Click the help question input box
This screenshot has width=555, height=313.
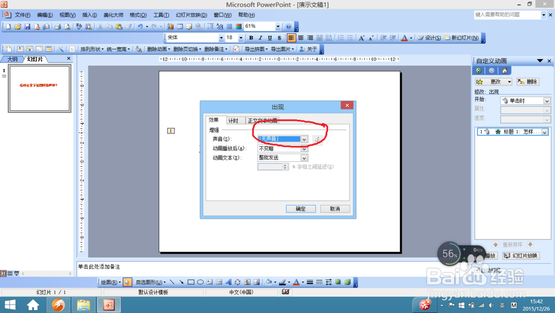point(507,15)
